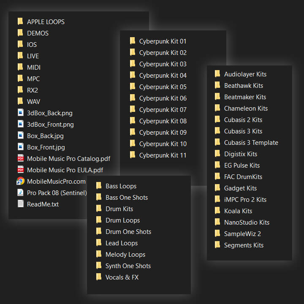Open the APPLE LOOPS folder icon
Viewport: 304px width, 304px height.
coord(20,22)
